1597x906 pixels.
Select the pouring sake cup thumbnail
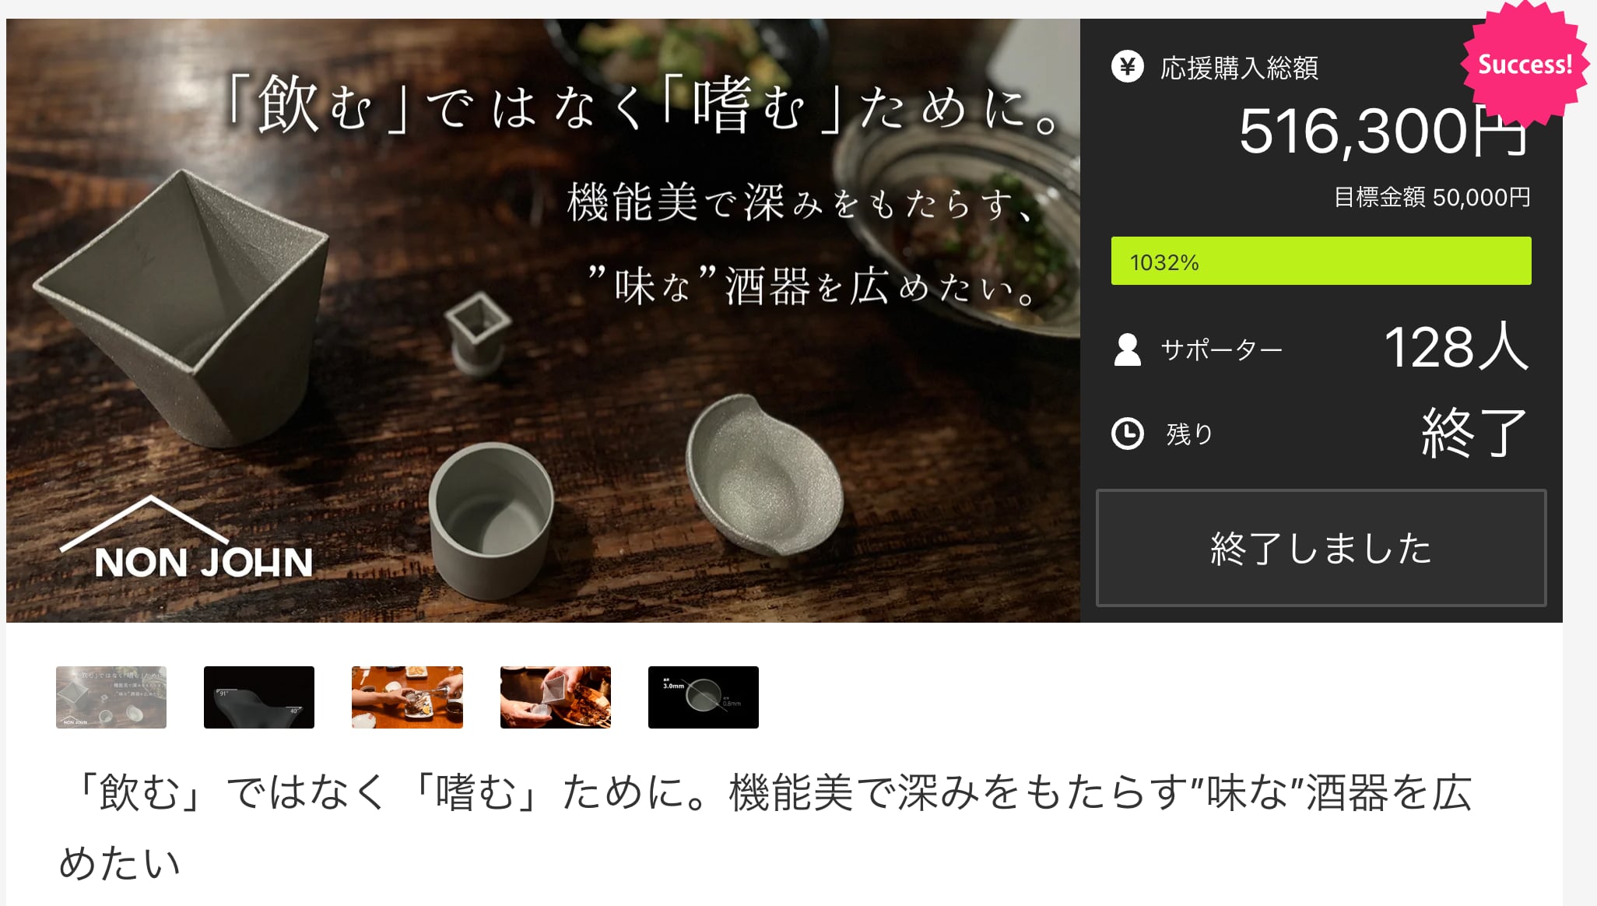(556, 697)
